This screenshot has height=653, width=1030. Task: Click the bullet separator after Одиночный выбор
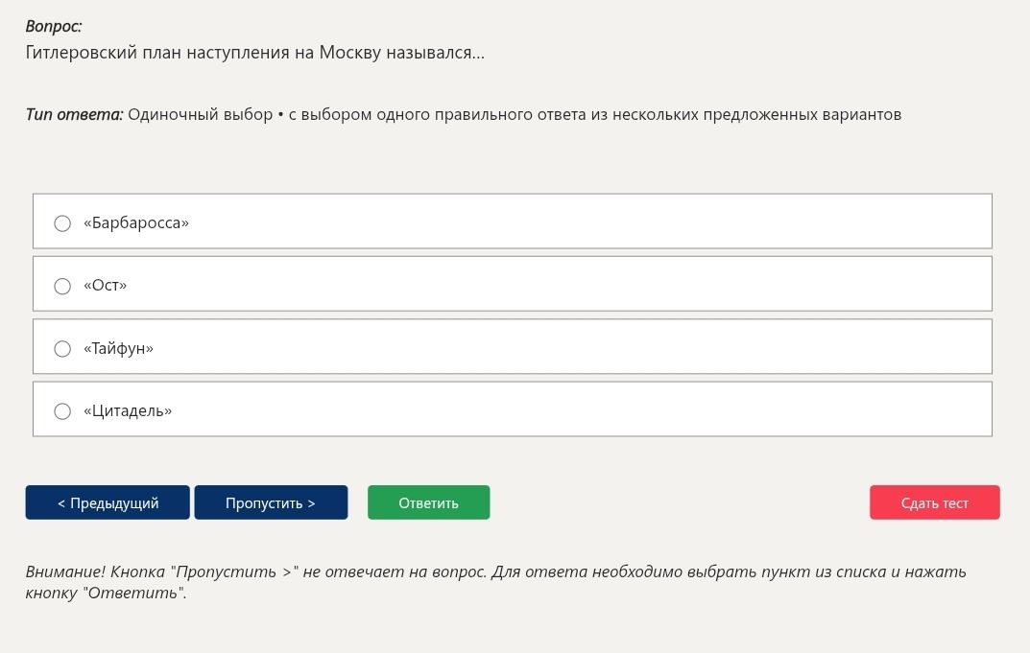tap(280, 115)
